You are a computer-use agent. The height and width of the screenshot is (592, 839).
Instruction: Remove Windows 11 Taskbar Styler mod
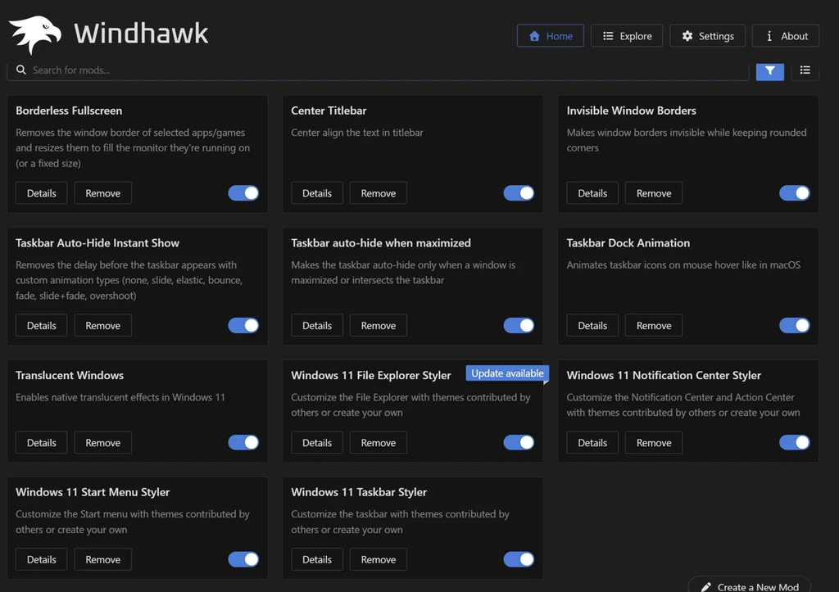click(379, 559)
